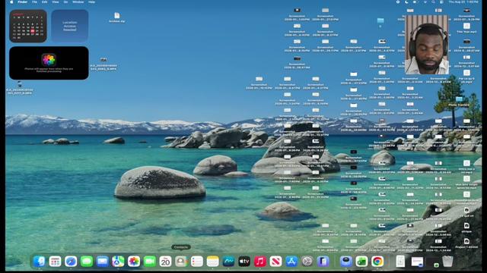The width and height of the screenshot is (487, 273).
Task: Open the Help menu
Action: (91, 2)
